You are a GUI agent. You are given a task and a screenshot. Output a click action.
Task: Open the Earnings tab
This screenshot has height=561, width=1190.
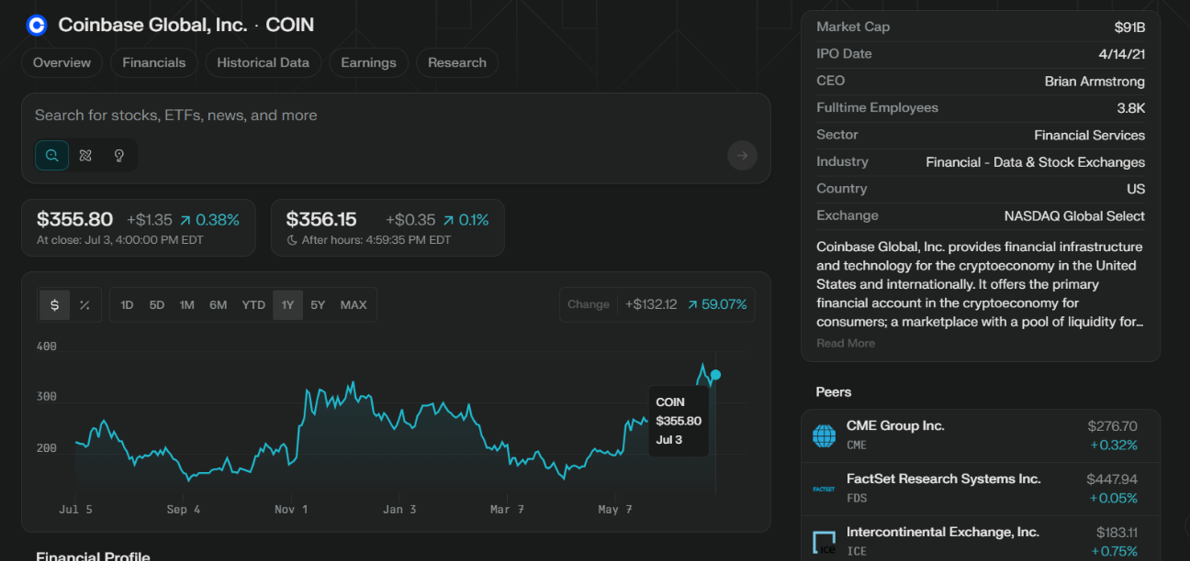click(x=368, y=62)
